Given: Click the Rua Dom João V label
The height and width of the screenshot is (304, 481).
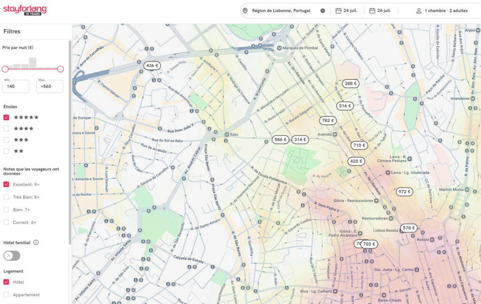Looking at the screenshot, I should (180, 128).
